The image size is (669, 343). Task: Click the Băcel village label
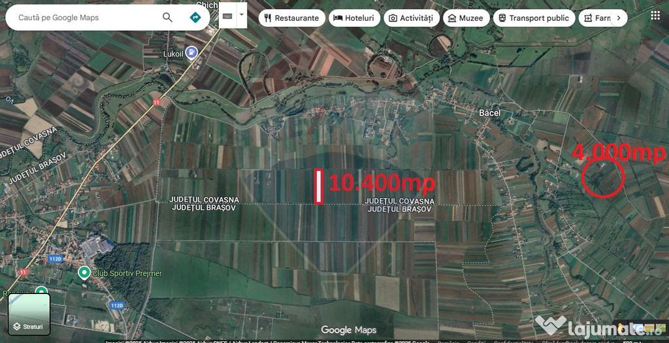[489, 113]
